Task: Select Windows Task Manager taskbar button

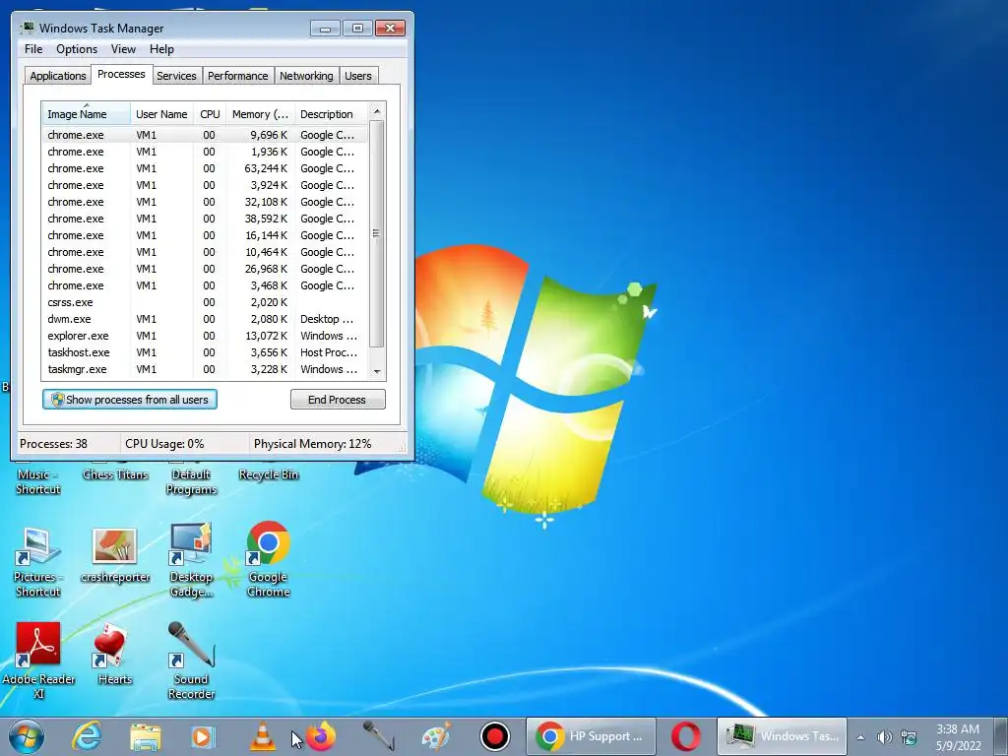Action: point(783,736)
